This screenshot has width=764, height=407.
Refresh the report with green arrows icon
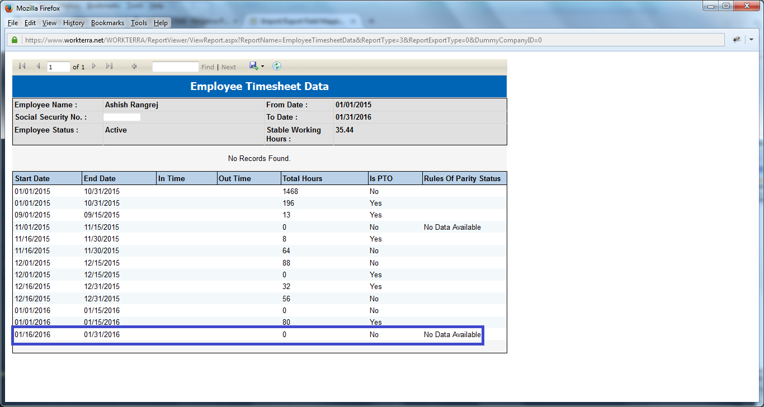[277, 66]
